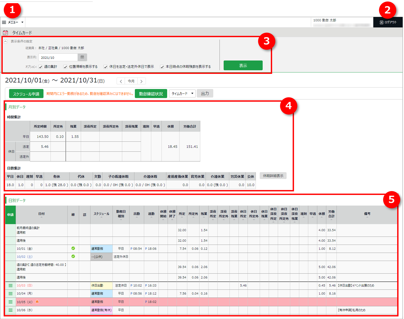404x319 pixels.
Task: Toggle 本日時点の休暇残数を表示する checkbox
Action: (162, 67)
